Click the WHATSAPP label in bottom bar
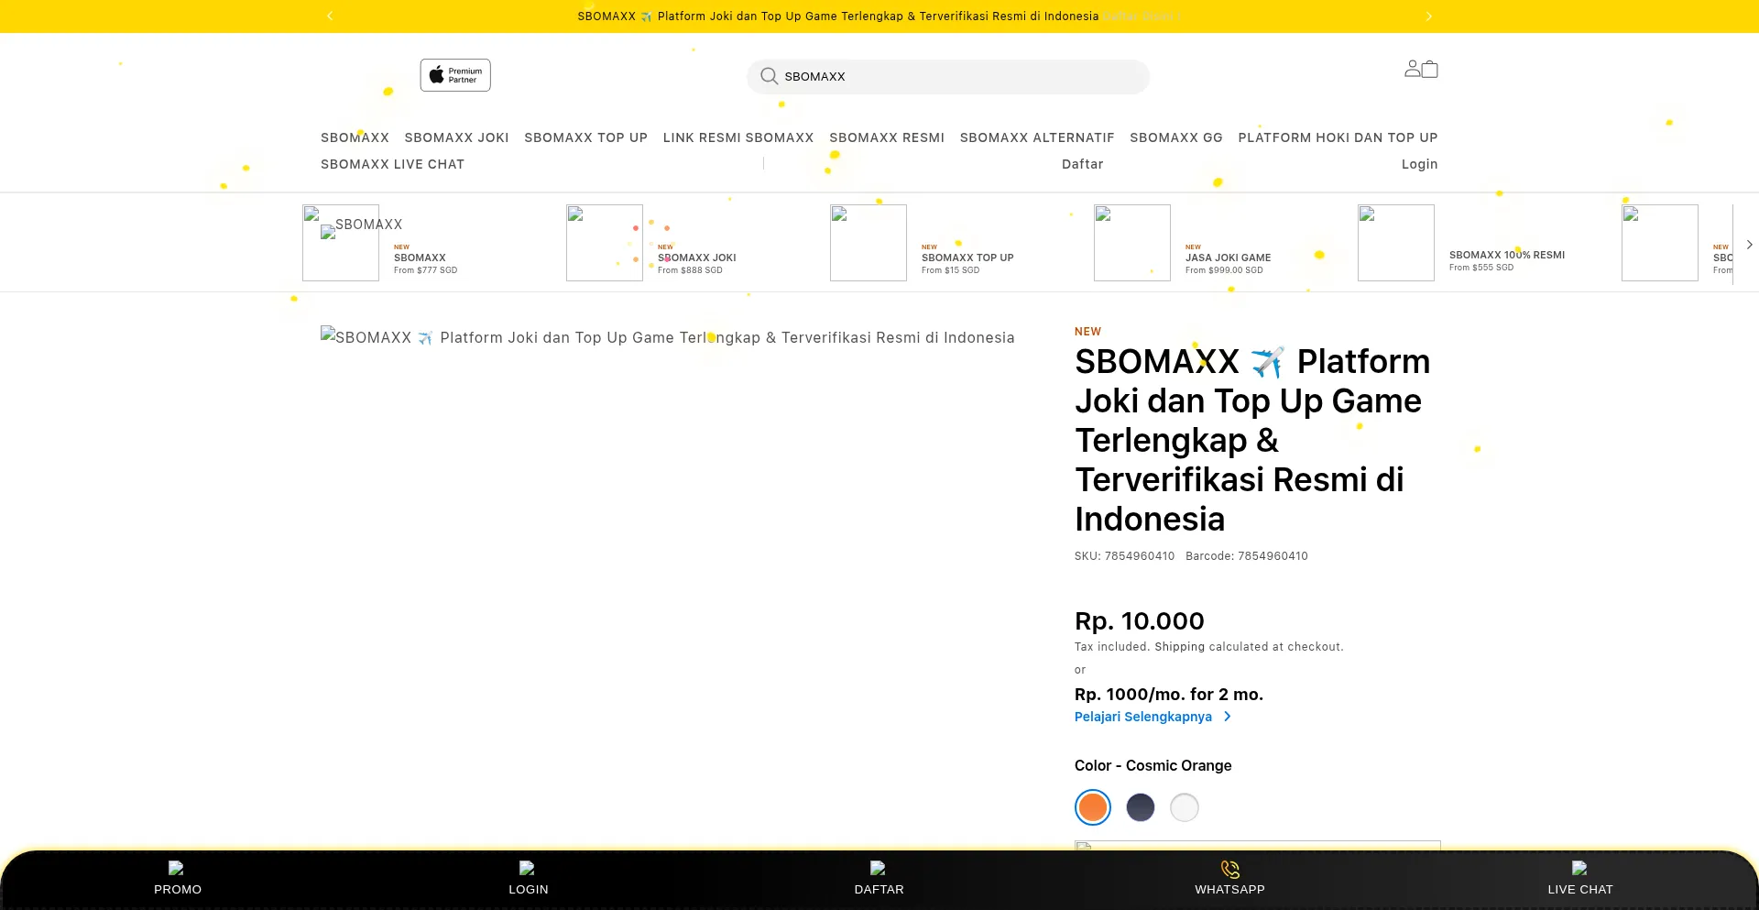The height and width of the screenshot is (910, 1759). click(1230, 890)
